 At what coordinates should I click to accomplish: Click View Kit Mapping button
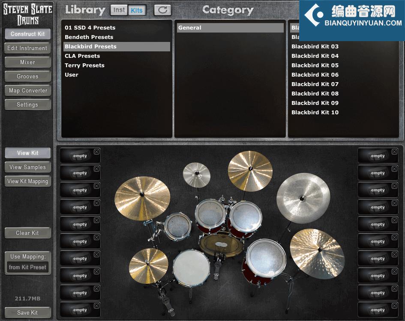[27, 181]
